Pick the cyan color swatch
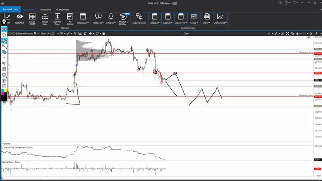 [3, 90]
